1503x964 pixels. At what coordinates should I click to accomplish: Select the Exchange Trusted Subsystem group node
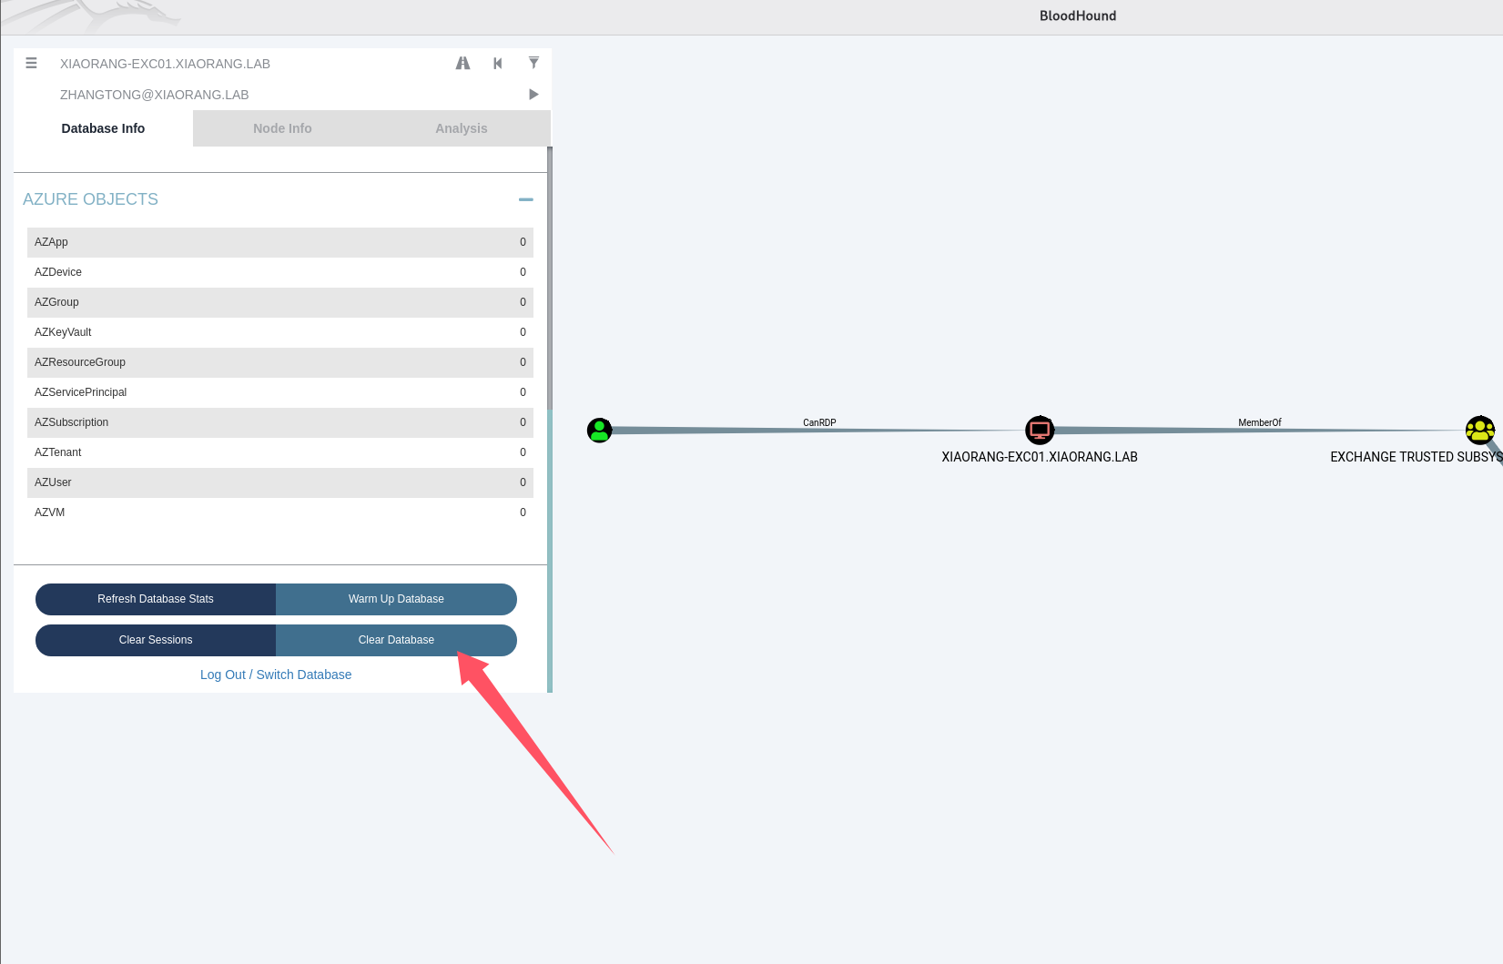coord(1480,429)
